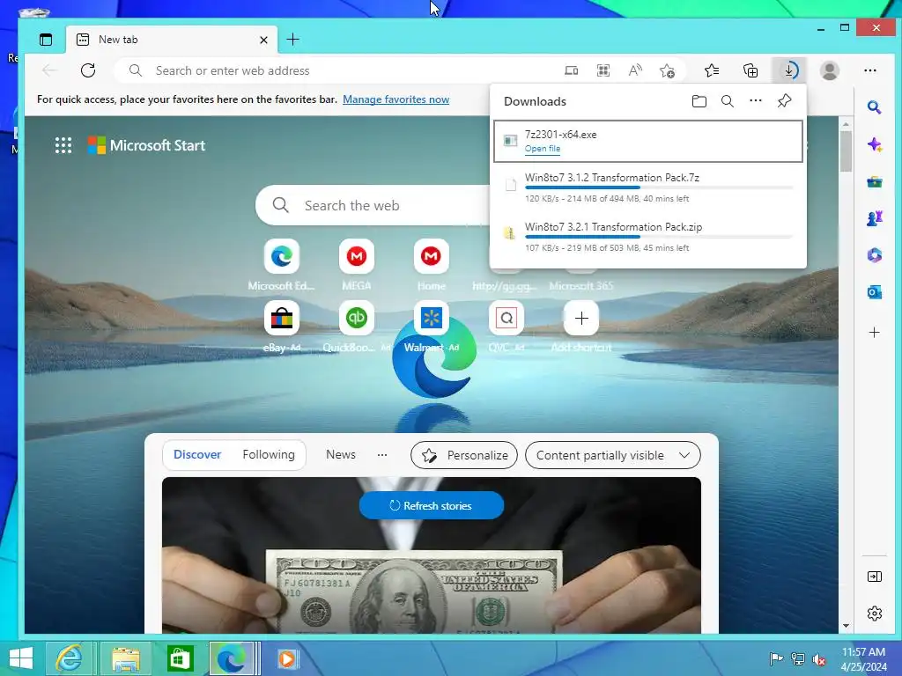Close the New tab tab
The height and width of the screenshot is (676, 902).
point(263,40)
